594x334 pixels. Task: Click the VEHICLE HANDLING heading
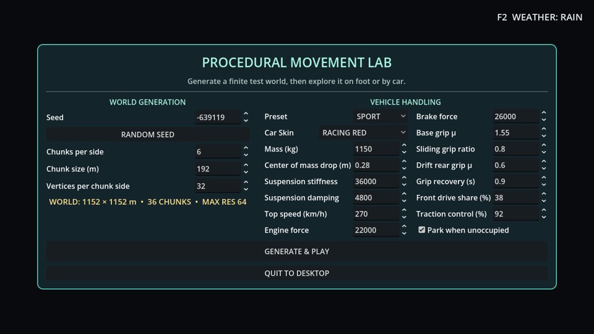coord(405,102)
